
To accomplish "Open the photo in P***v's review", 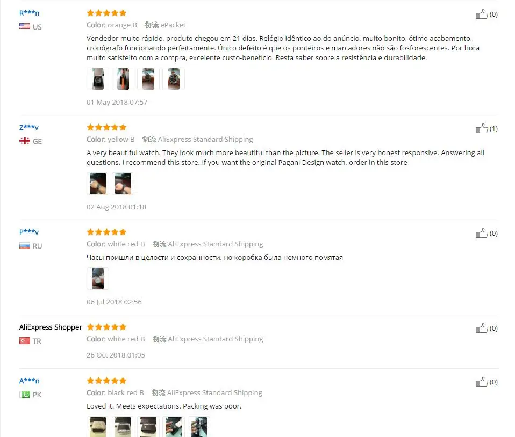I will (98, 279).
